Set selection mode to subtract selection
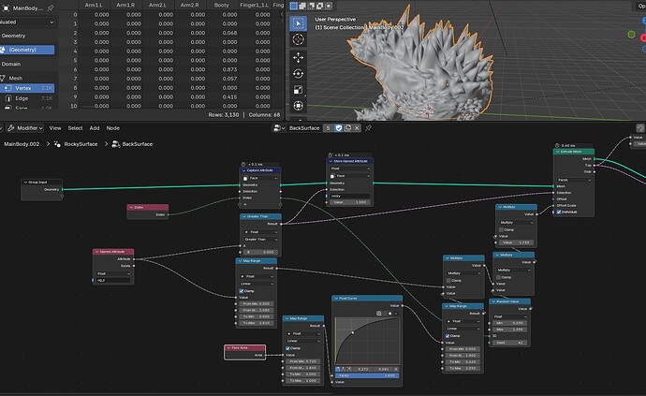The height and width of the screenshot is (396, 646). coord(311,6)
